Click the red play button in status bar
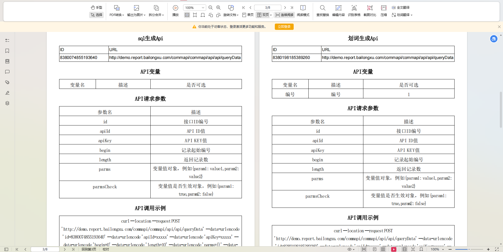Screen dimensions: 503x252 (x=393, y=249)
